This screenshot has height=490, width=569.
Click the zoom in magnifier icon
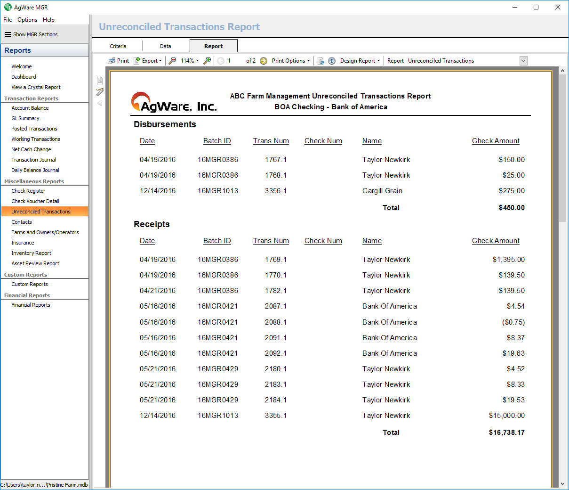[207, 61]
